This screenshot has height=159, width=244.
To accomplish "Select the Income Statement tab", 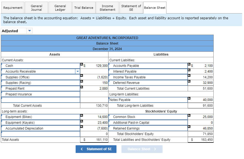I will pyautogui.click(x=107, y=7).
